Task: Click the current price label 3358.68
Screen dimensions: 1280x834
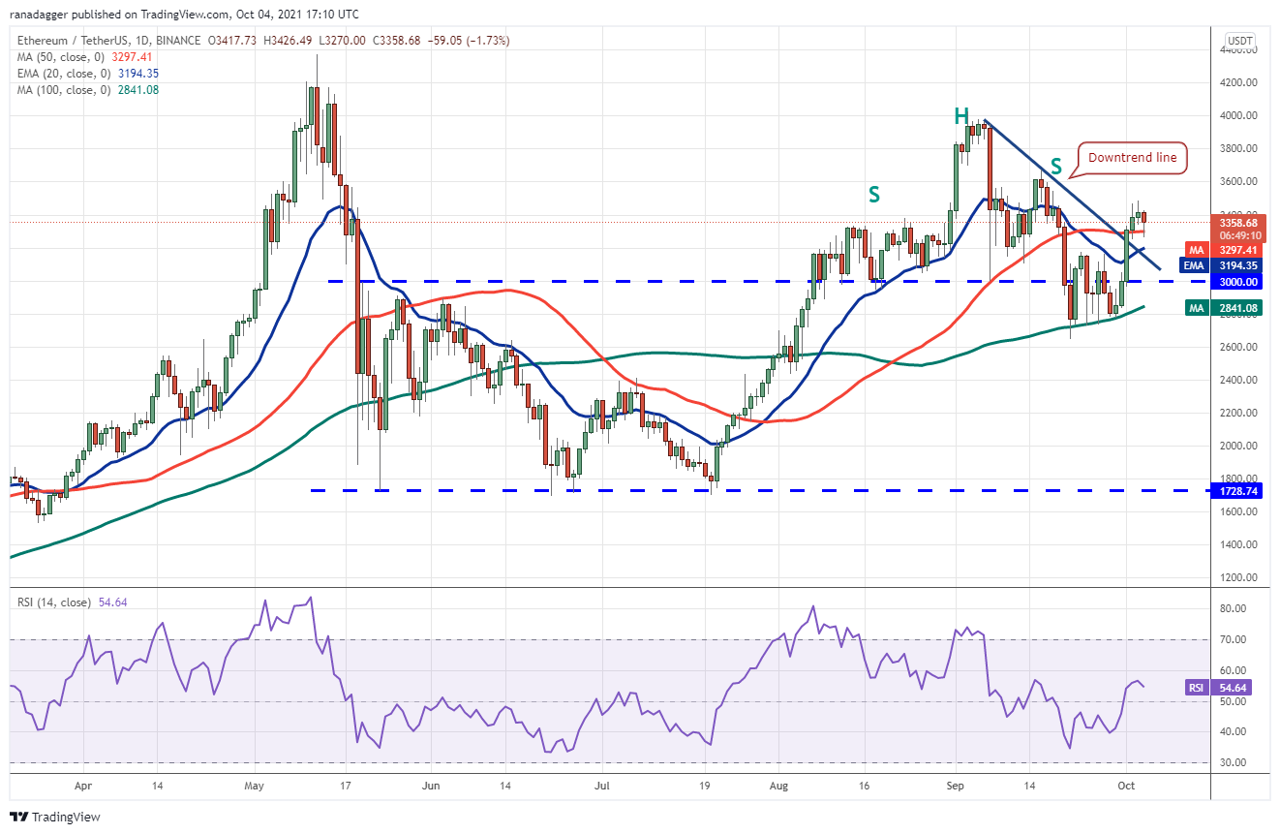Action: [1236, 223]
